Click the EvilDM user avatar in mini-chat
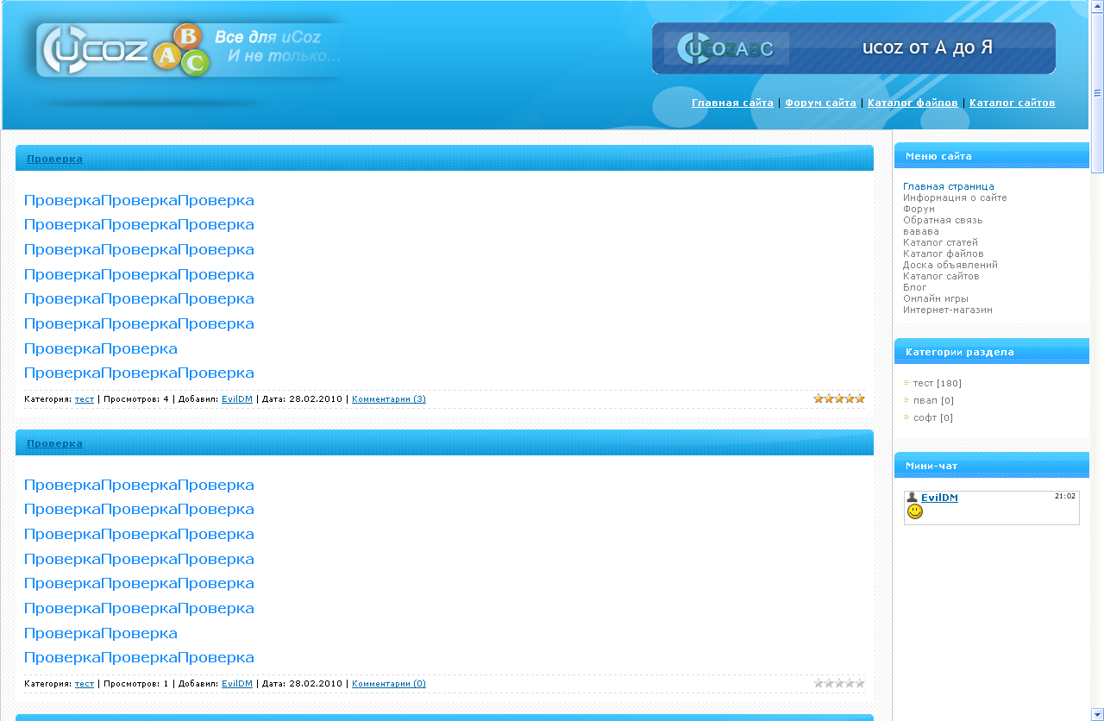Image resolution: width=1104 pixels, height=721 pixels. pos(913,497)
